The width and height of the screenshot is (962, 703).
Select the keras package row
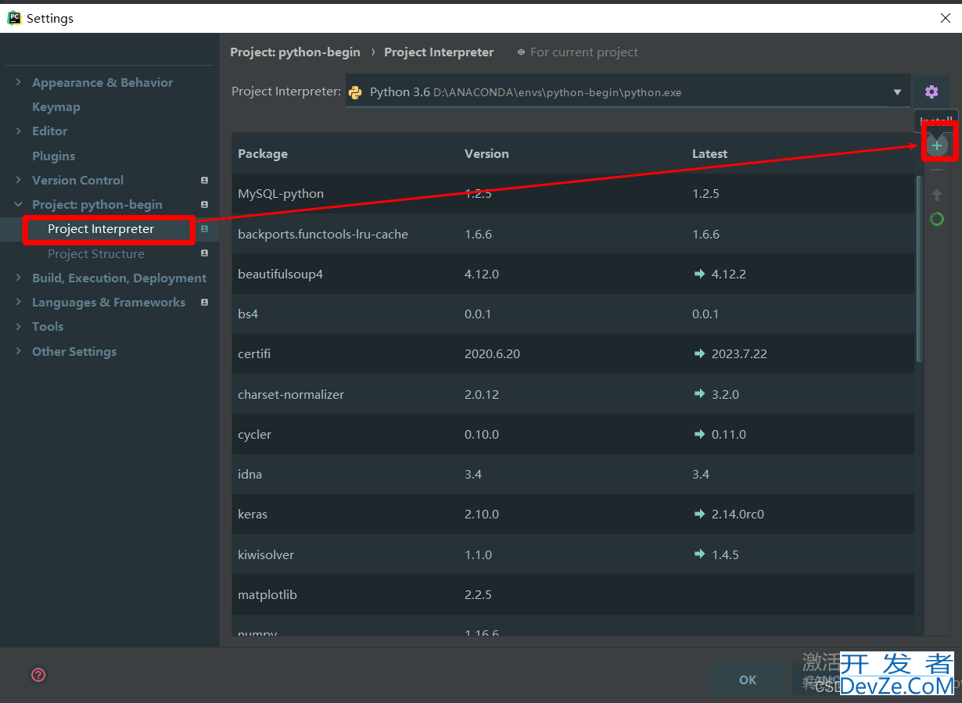(x=573, y=515)
